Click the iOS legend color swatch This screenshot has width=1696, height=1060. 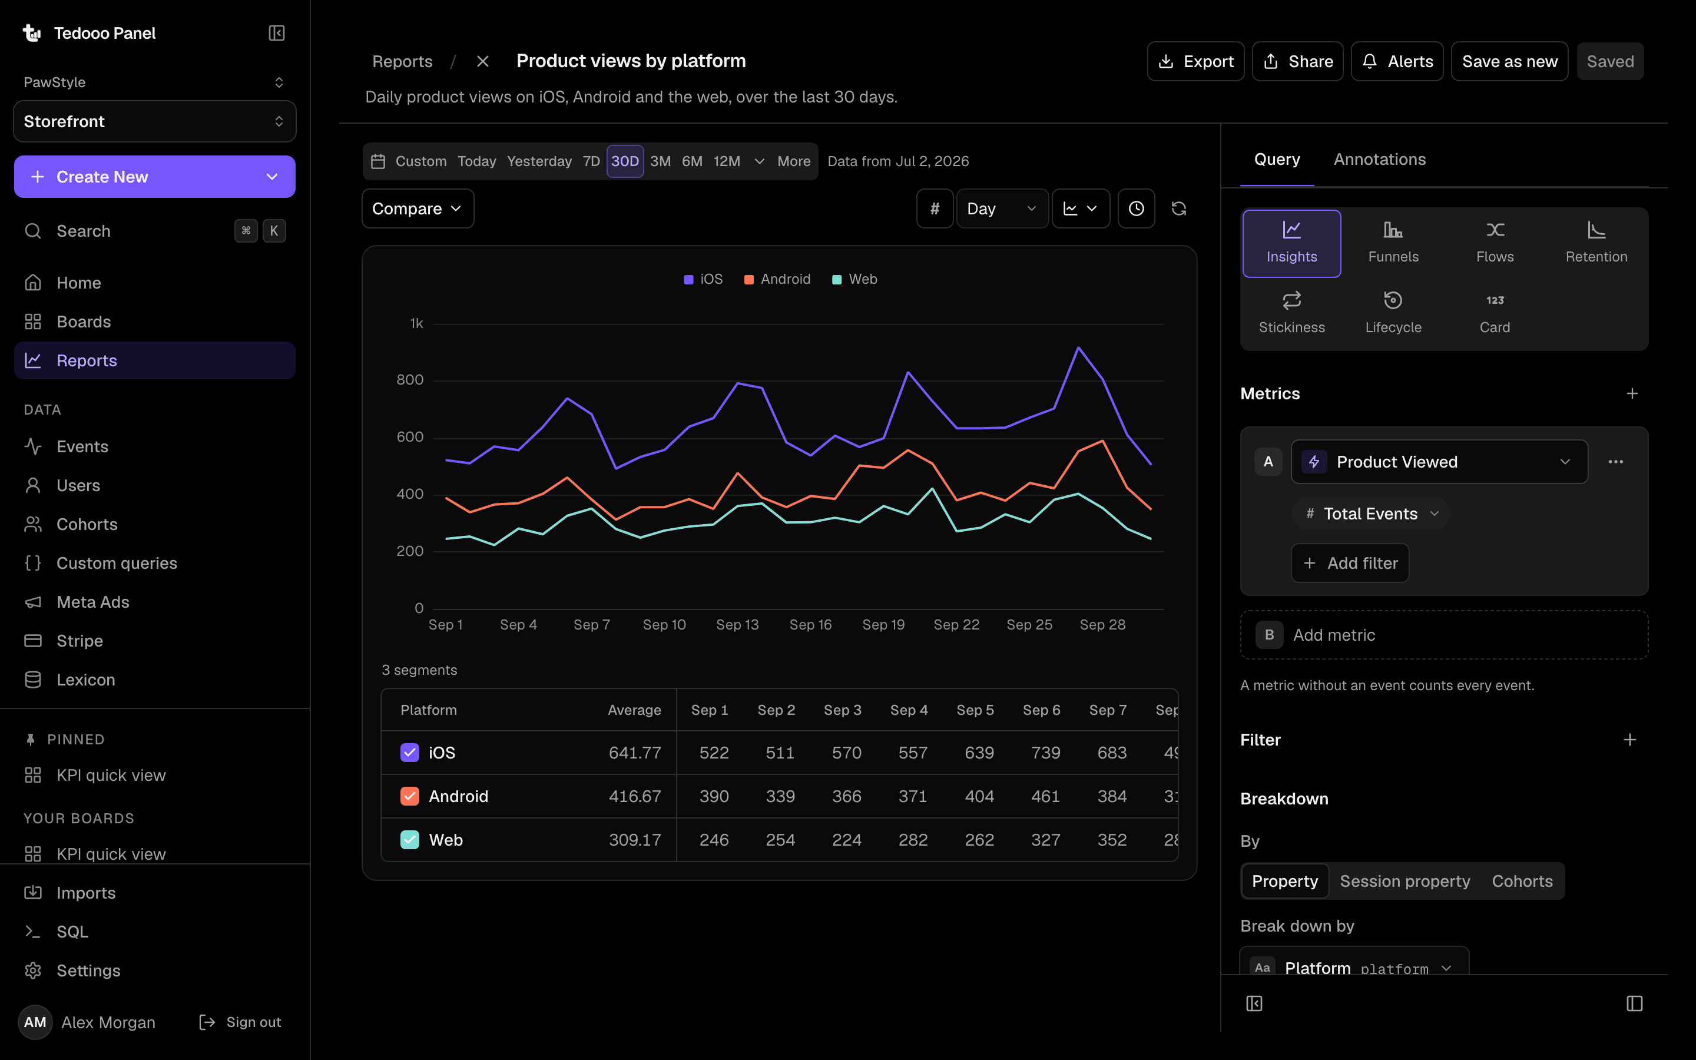point(688,280)
